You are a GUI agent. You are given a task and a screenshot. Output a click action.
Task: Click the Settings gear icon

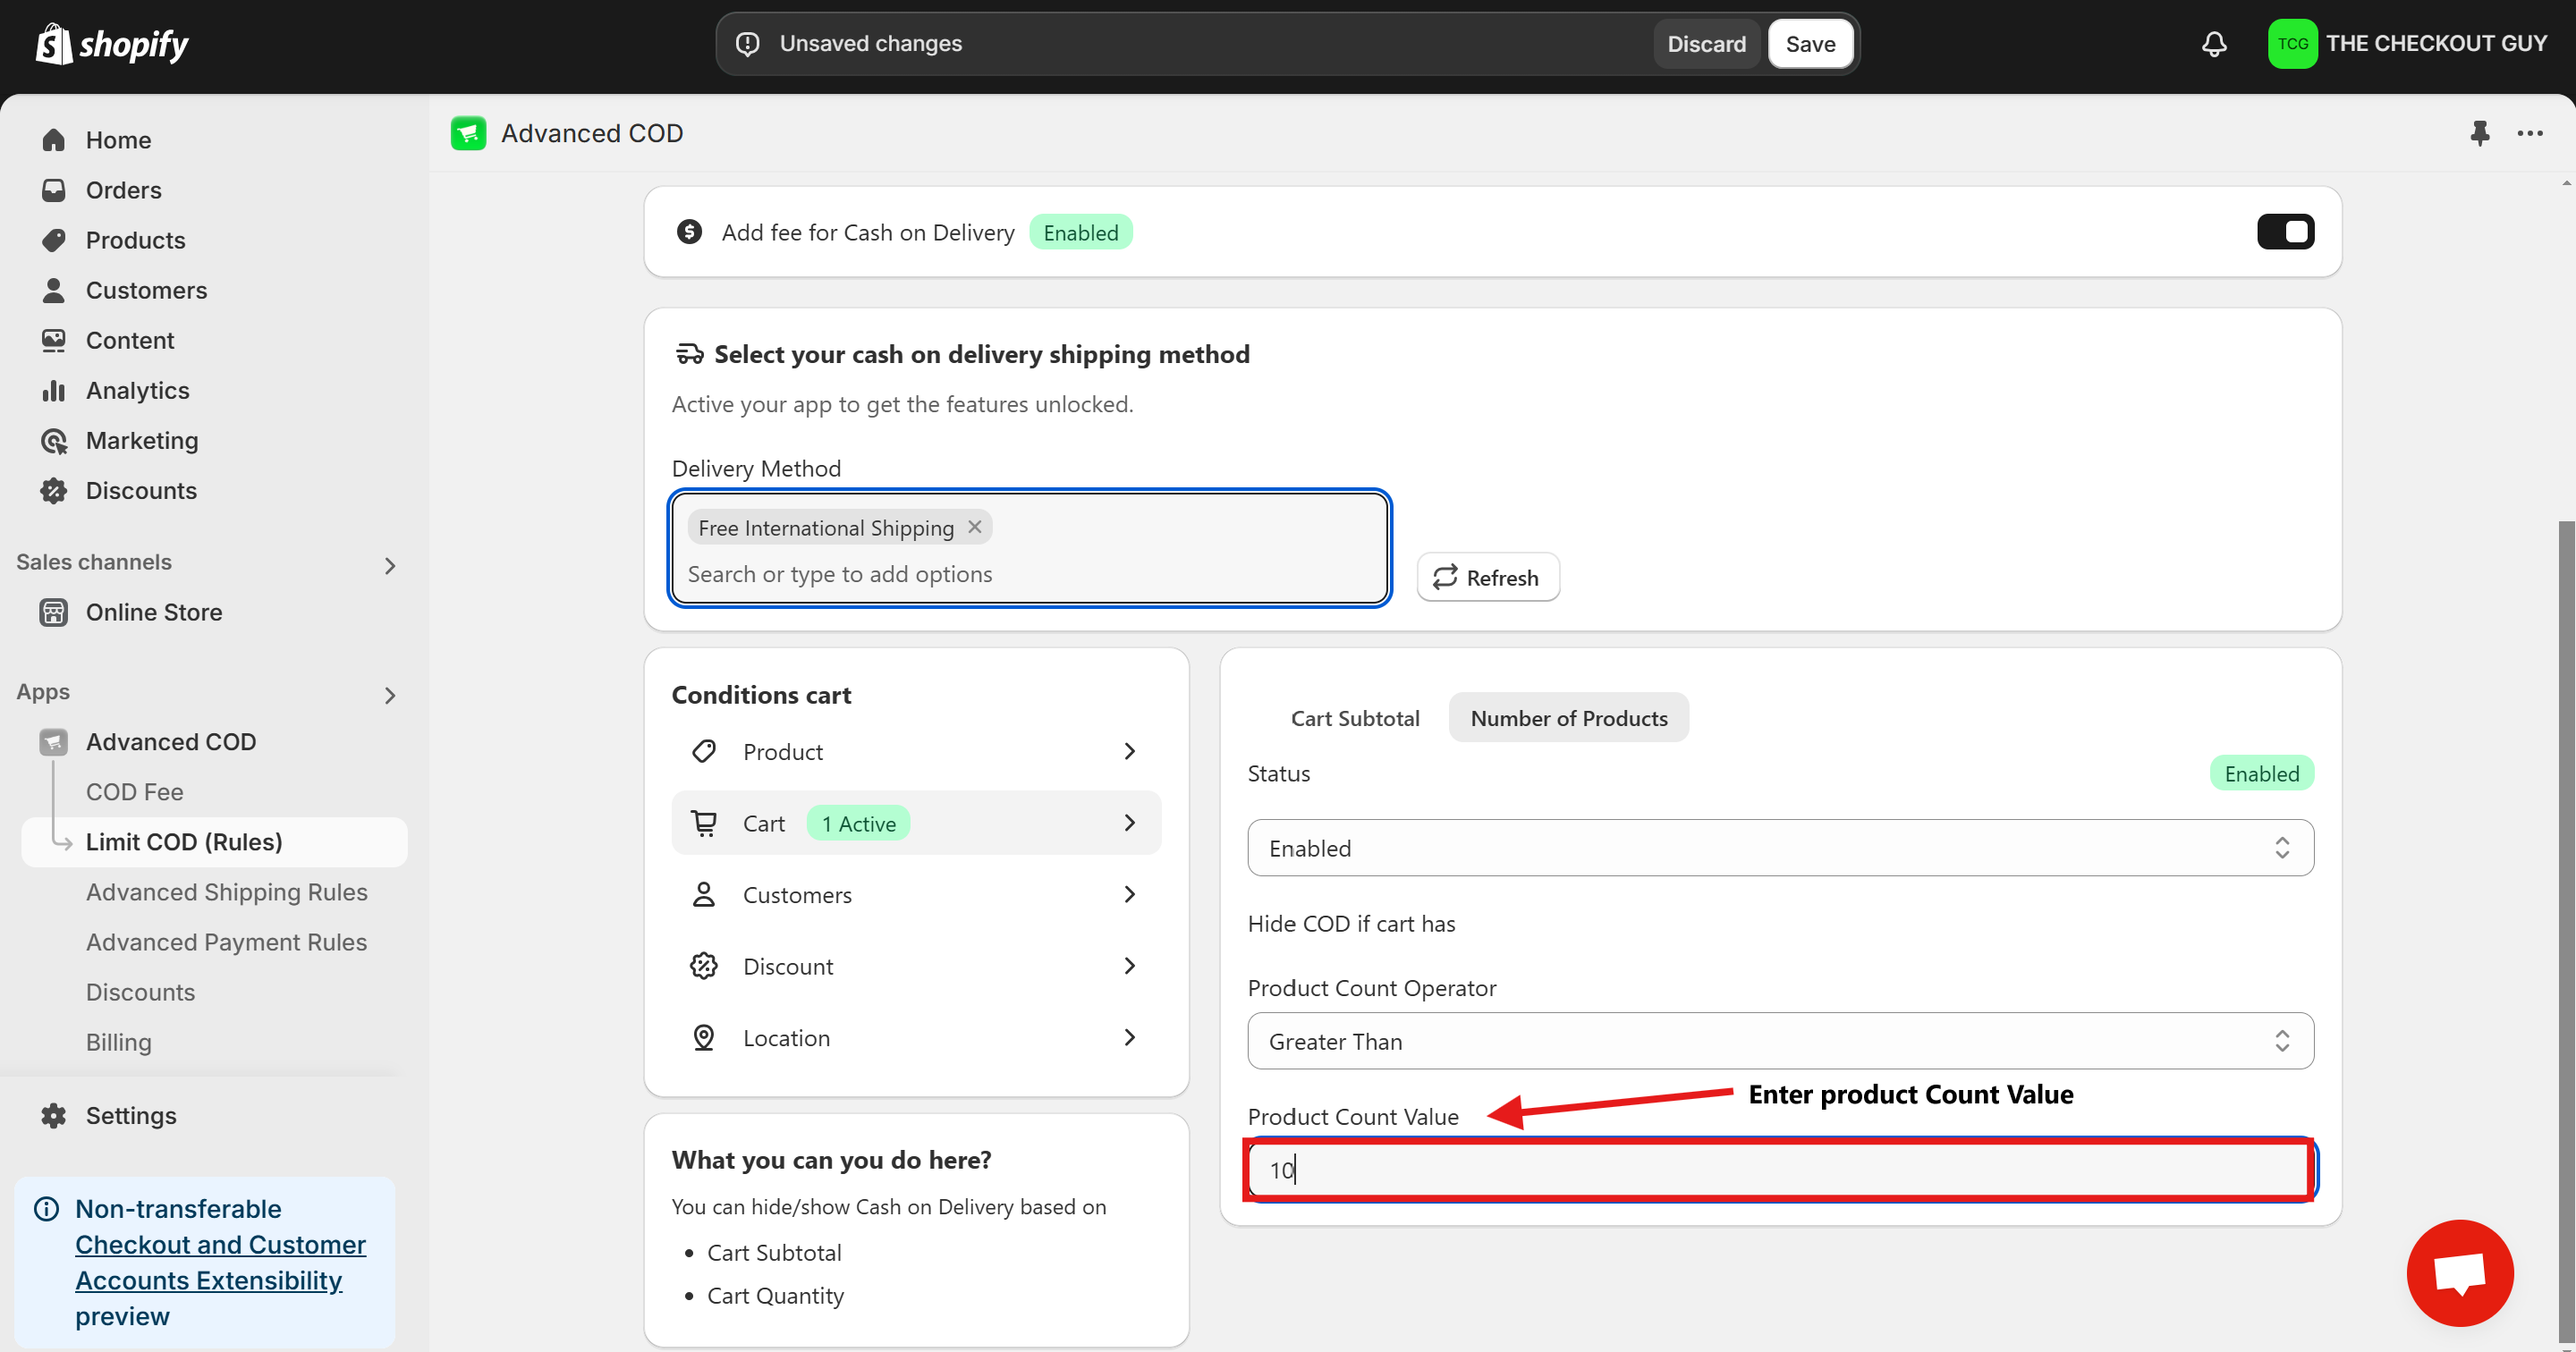54,1115
